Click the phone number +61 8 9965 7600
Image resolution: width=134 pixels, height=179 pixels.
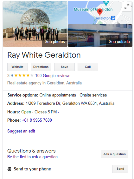[37, 120]
